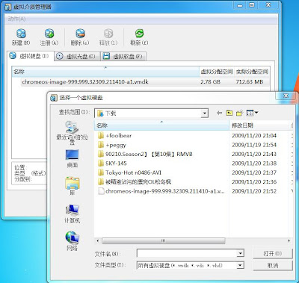The image size is (299, 283).
Task: Click the 2009/11/20 21:52 date cell
Action: (254, 191)
